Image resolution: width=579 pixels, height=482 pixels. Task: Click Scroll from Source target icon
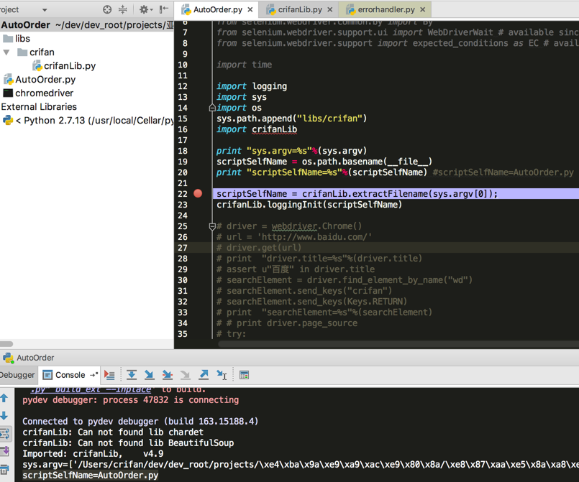point(107,9)
